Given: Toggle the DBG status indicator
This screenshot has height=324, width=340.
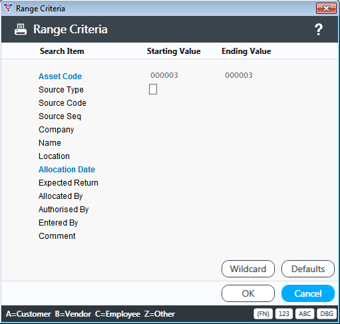Looking at the screenshot, I should click(x=327, y=314).
